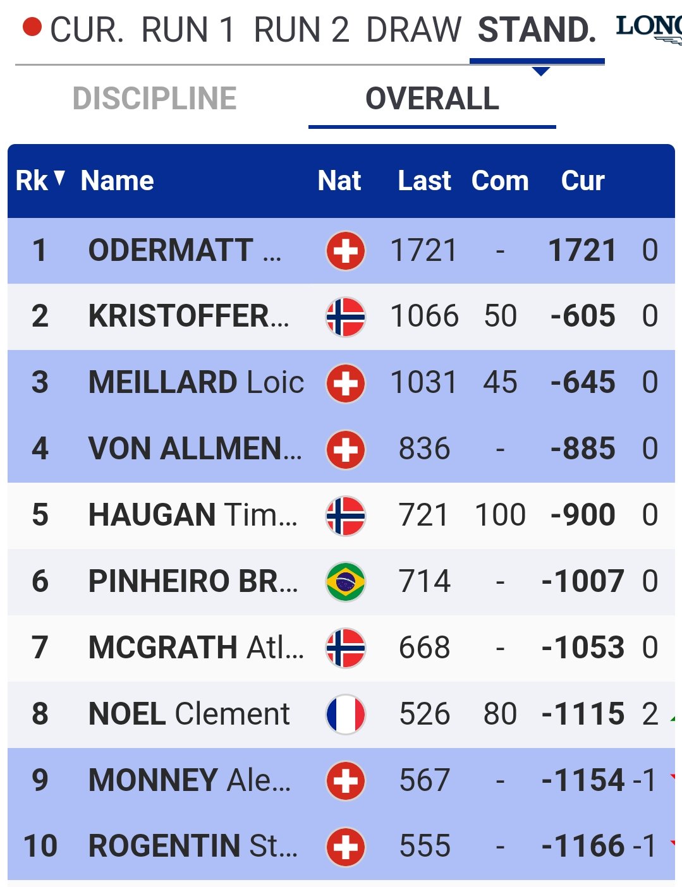Click the French flag beside Noel Clement

coord(345,715)
